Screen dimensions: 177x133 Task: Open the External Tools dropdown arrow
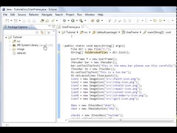click(85, 21)
